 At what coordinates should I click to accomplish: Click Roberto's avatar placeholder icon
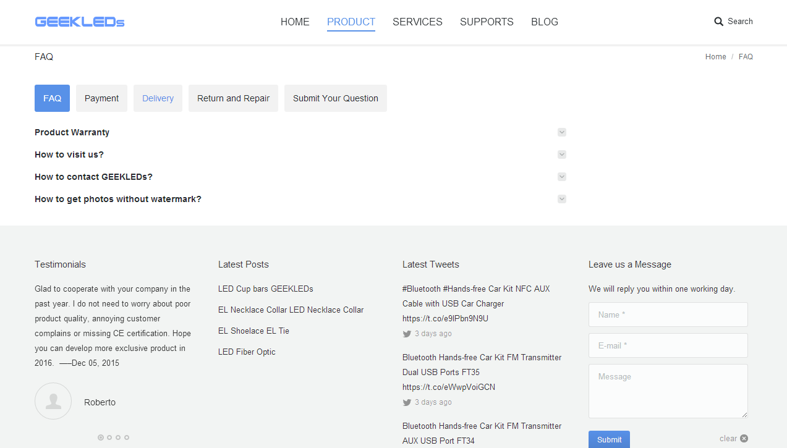(53, 401)
